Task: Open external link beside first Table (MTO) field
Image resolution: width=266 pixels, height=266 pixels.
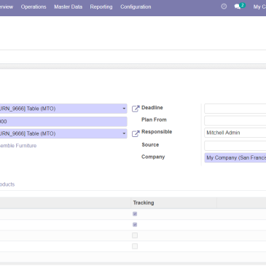Action: [136, 109]
